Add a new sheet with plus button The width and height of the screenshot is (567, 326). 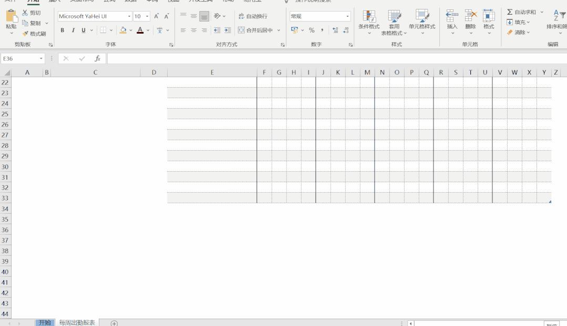[x=114, y=323]
